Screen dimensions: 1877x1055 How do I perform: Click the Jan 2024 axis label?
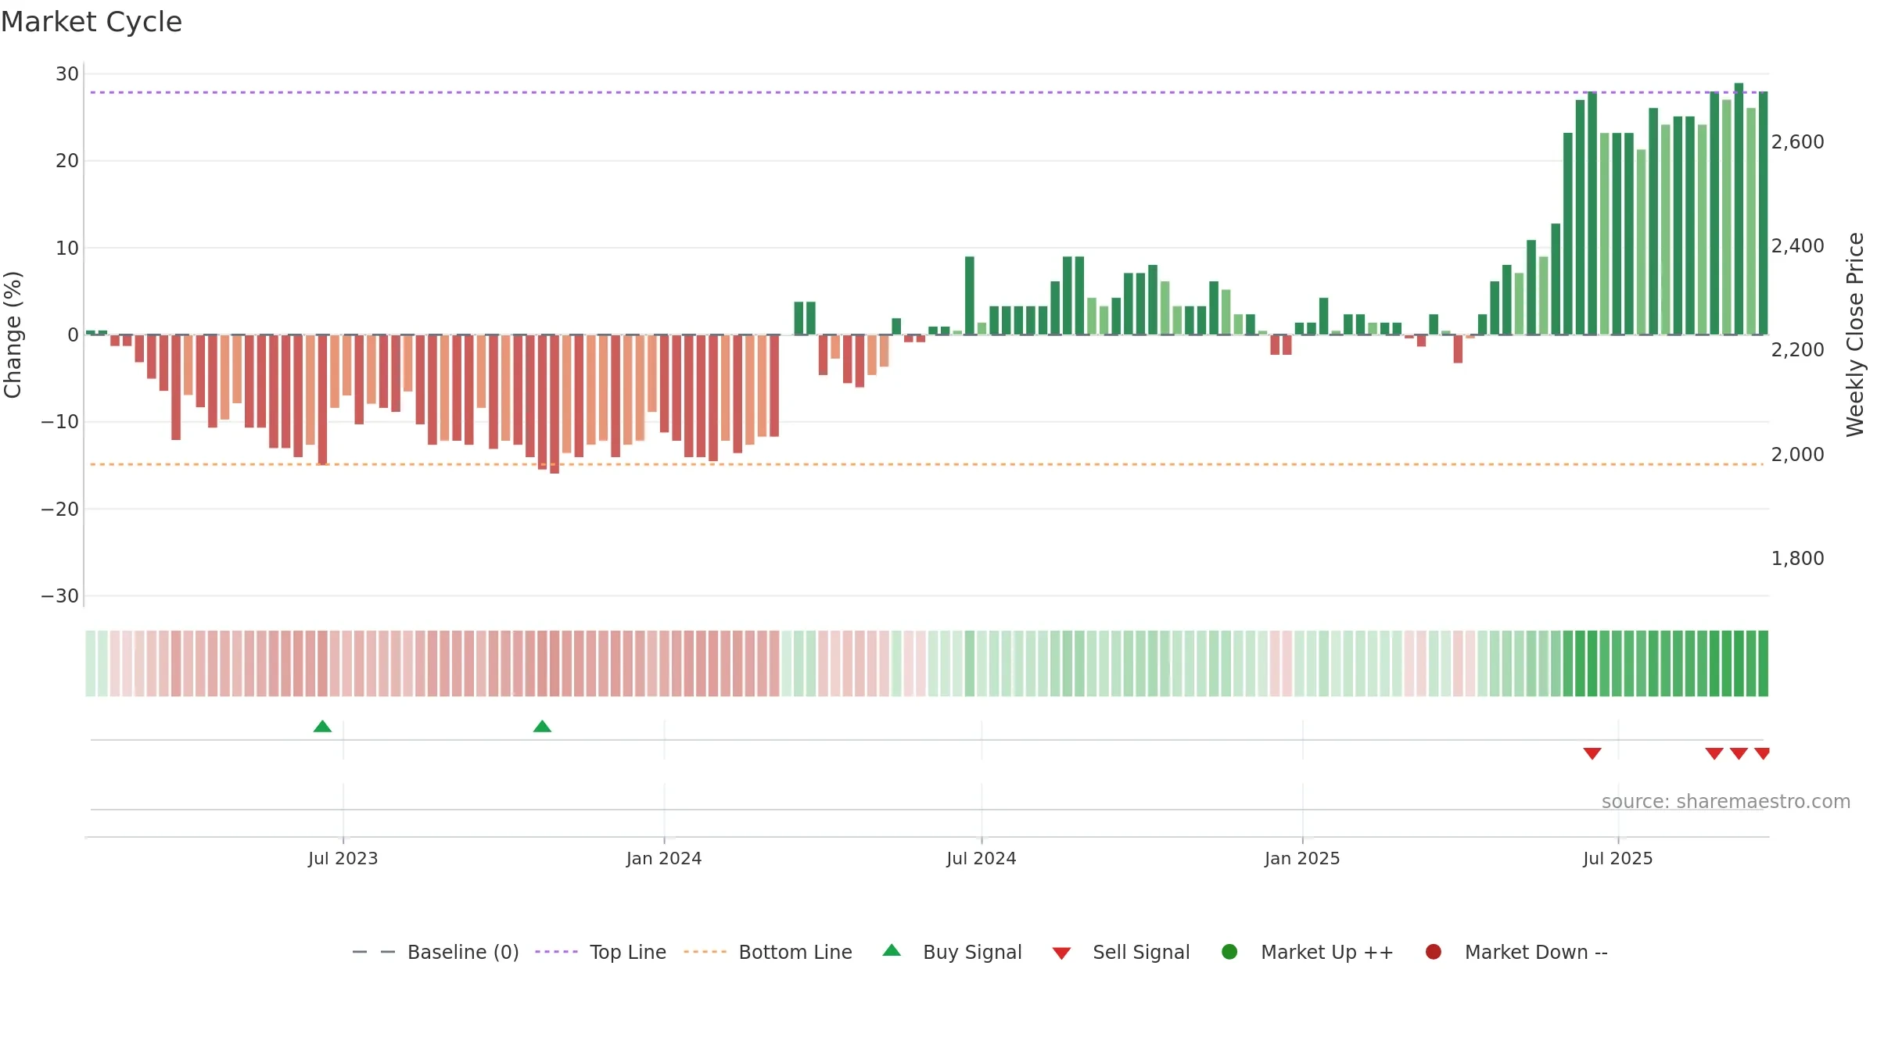click(664, 859)
